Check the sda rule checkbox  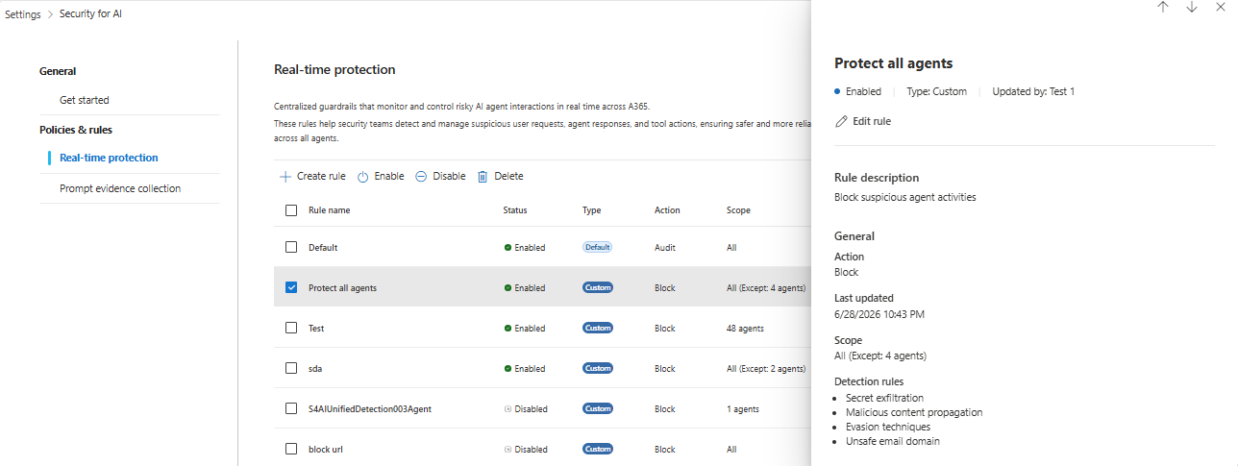(x=291, y=368)
